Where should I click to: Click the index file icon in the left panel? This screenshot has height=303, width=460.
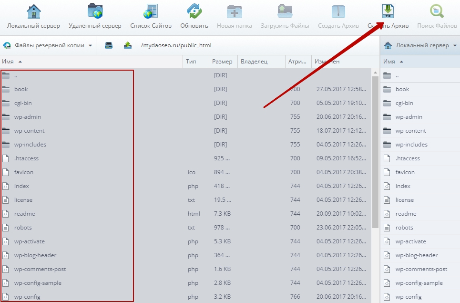[6, 186]
